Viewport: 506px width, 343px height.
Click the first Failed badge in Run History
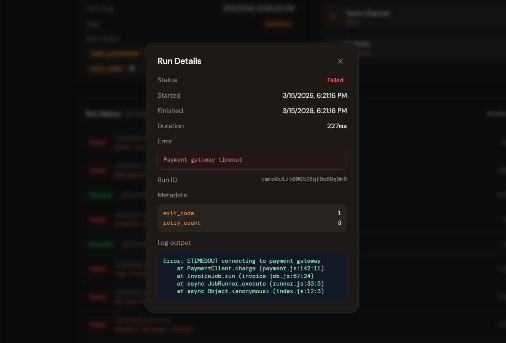pos(98,142)
